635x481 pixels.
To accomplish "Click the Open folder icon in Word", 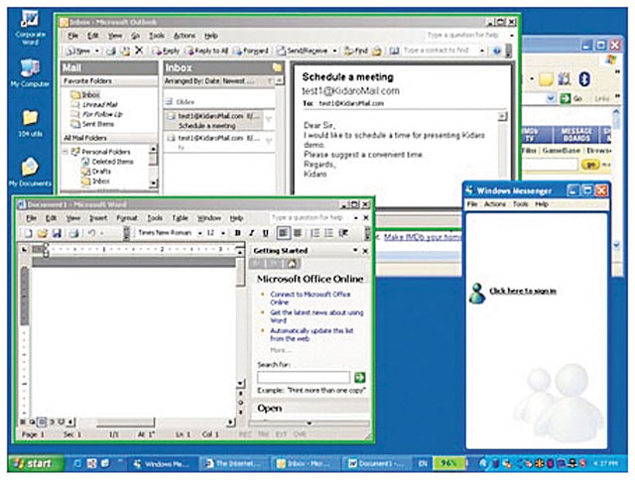I will (x=42, y=233).
